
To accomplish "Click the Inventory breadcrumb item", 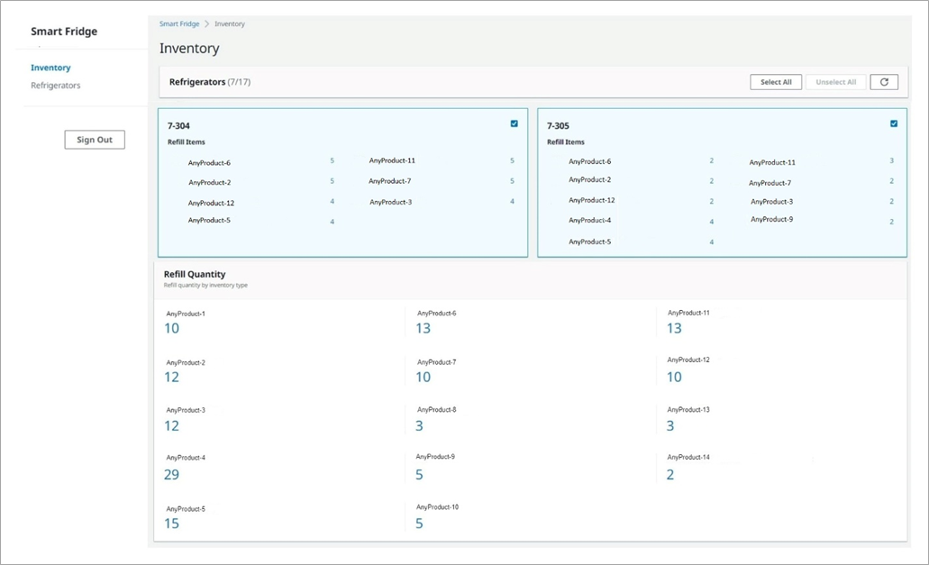I will pos(229,23).
